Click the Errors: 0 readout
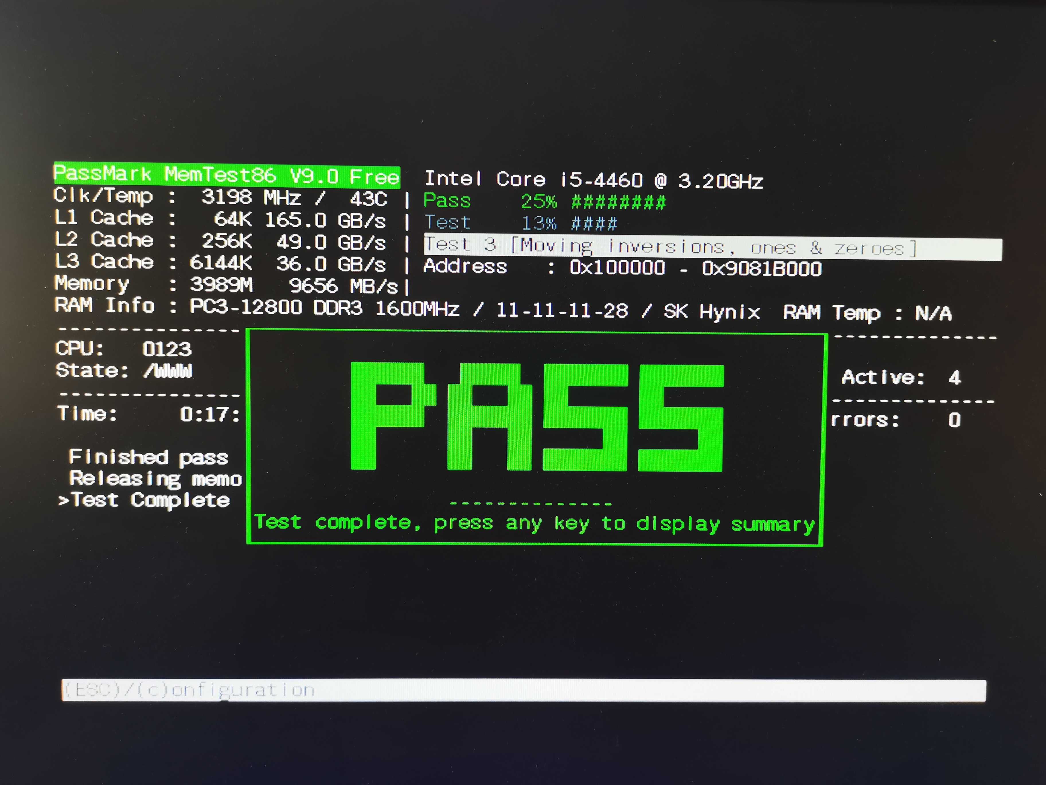The height and width of the screenshot is (785, 1046). tap(896, 420)
